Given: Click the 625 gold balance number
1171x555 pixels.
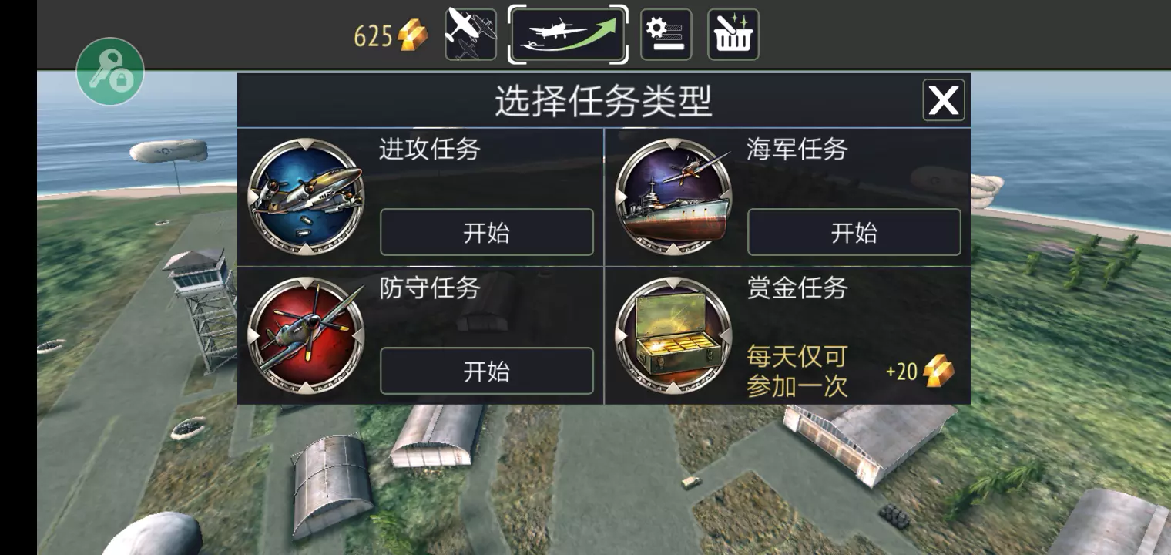Looking at the screenshot, I should [x=374, y=36].
